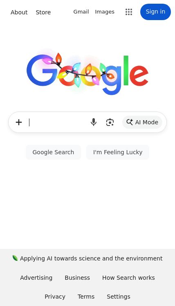Open the Google apps grid icon
175x306 pixels.
pos(129,12)
